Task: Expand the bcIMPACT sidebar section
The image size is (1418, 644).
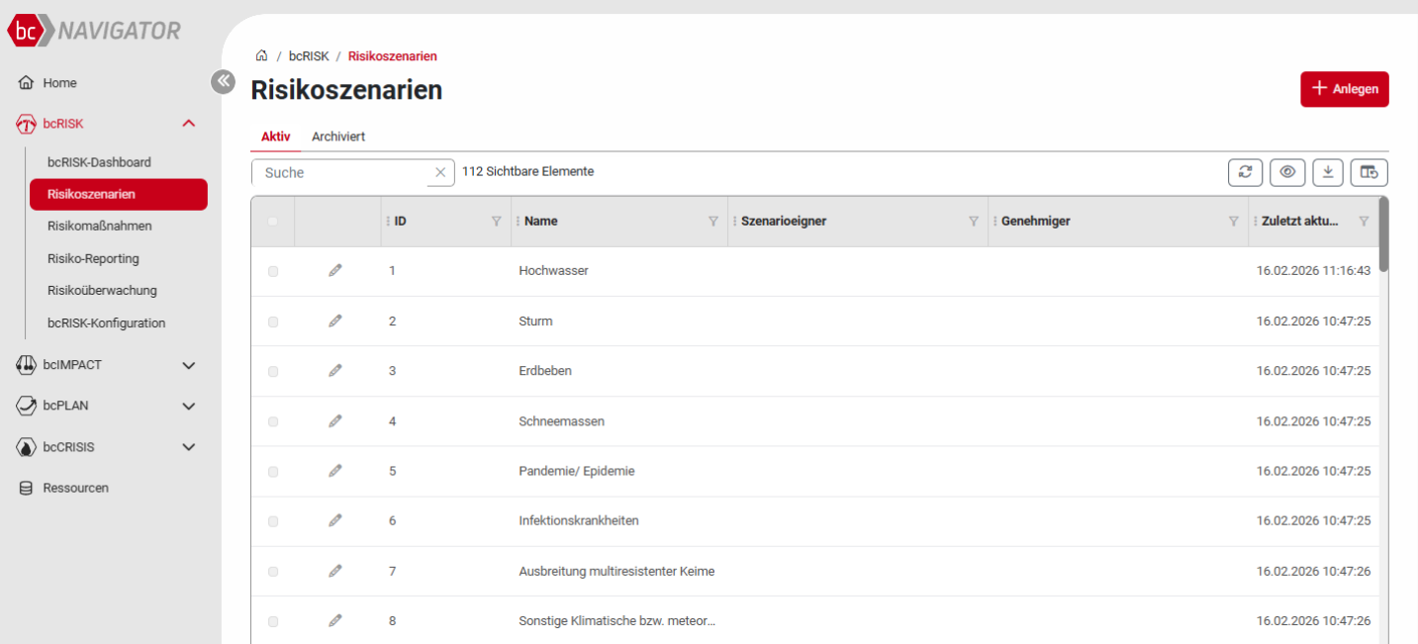Action: [189, 365]
